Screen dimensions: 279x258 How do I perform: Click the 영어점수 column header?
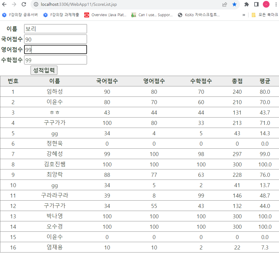click(x=154, y=81)
